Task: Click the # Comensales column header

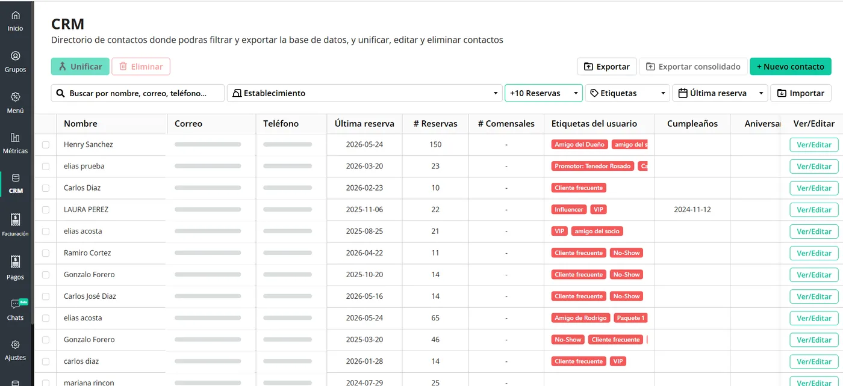Action: pyautogui.click(x=506, y=124)
